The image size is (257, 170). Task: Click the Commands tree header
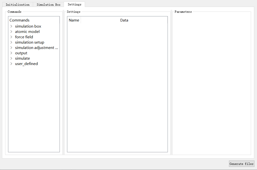[19, 20]
